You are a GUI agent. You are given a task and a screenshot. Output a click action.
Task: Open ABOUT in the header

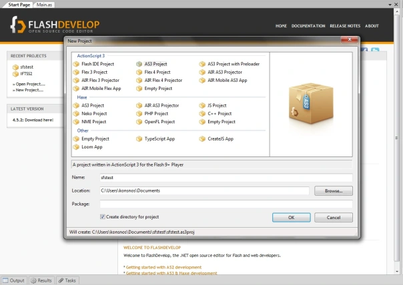tap(372, 26)
